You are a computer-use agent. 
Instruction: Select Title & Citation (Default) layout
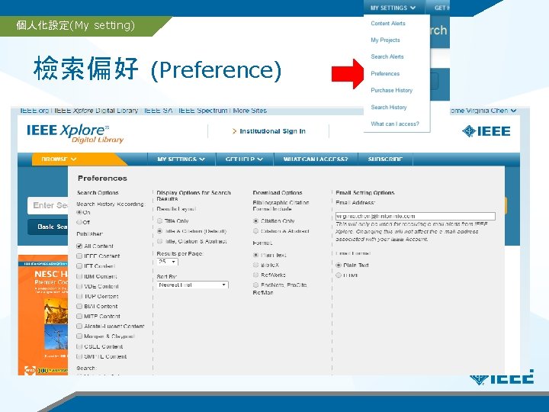(x=160, y=231)
